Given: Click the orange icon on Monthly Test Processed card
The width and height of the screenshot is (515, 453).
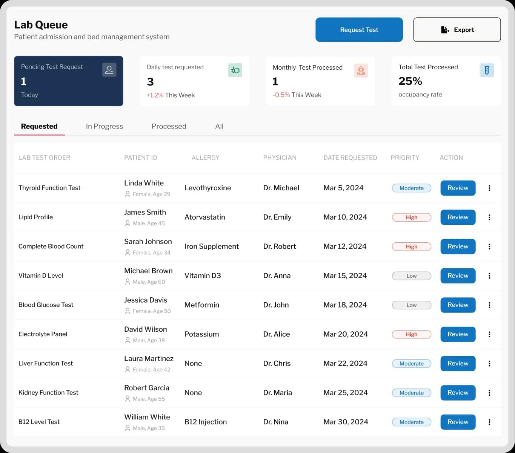Looking at the screenshot, I should click(x=361, y=70).
